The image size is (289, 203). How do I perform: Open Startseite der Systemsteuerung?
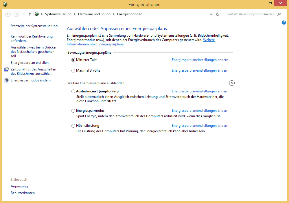(x=34, y=26)
